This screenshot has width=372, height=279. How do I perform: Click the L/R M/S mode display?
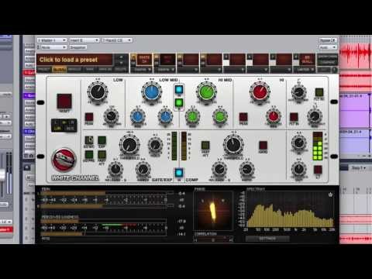(64, 126)
